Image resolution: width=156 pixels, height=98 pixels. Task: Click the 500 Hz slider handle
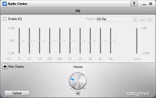(60, 41)
